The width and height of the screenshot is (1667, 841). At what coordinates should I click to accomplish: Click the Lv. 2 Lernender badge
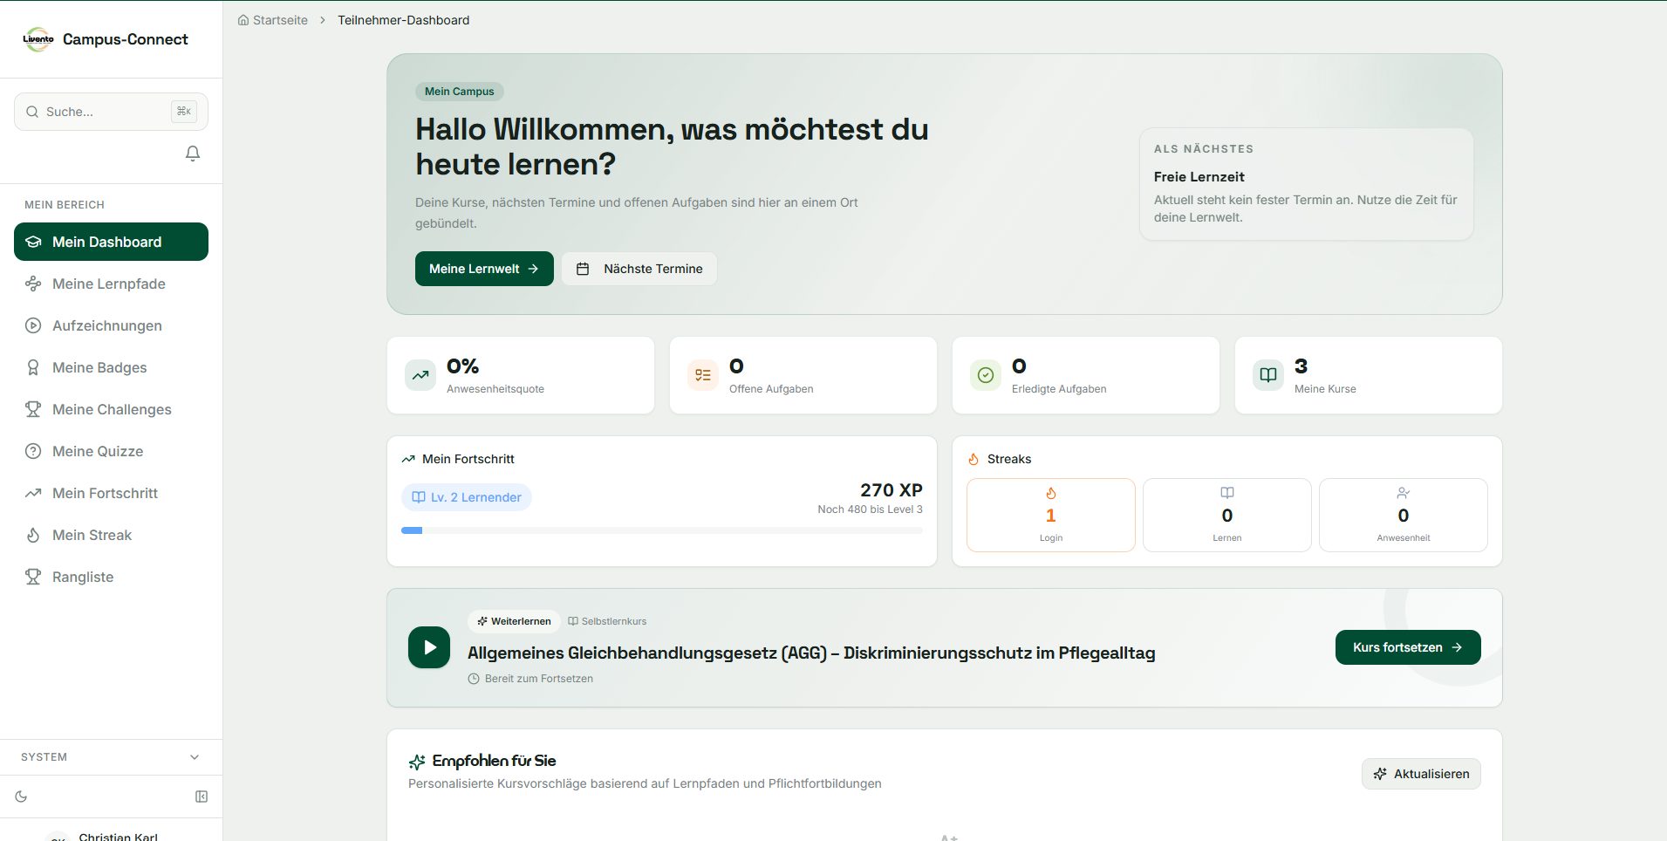coord(467,497)
